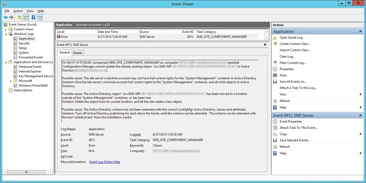Switch to the Details tab
The height and width of the screenshot is (183, 366).
[77, 53]
